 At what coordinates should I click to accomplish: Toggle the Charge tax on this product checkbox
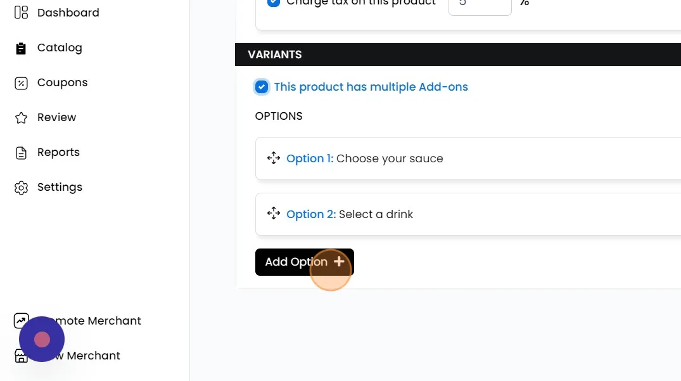point(274,3)
